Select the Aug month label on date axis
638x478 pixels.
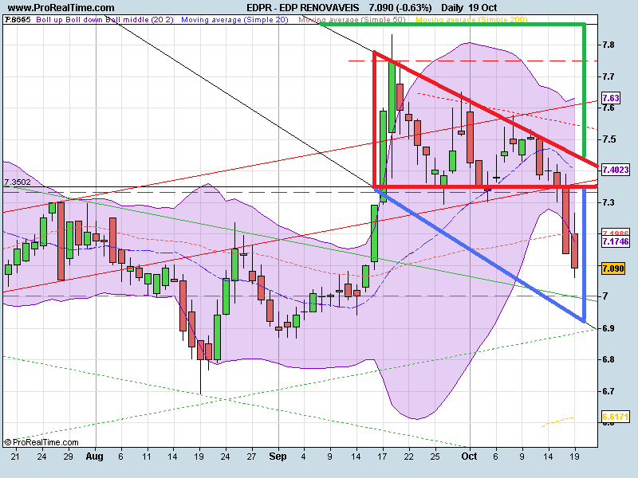tap(94, 456)
